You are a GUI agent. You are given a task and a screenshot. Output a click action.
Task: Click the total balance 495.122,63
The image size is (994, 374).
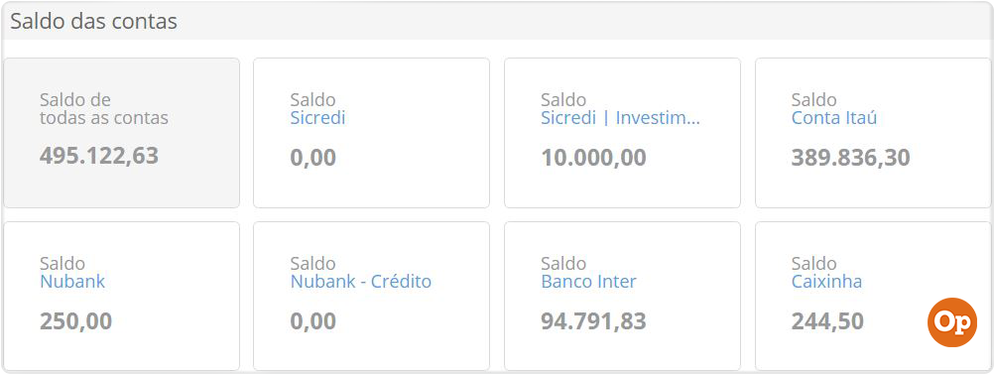99,156
